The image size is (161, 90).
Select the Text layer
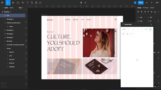point(13,15)
